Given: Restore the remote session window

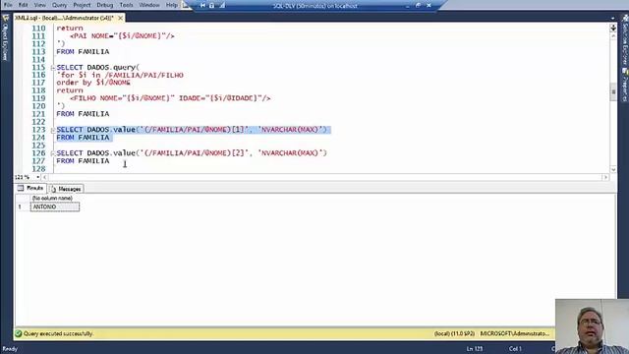Looking at the screenshot, I should (x=418, y=6).
